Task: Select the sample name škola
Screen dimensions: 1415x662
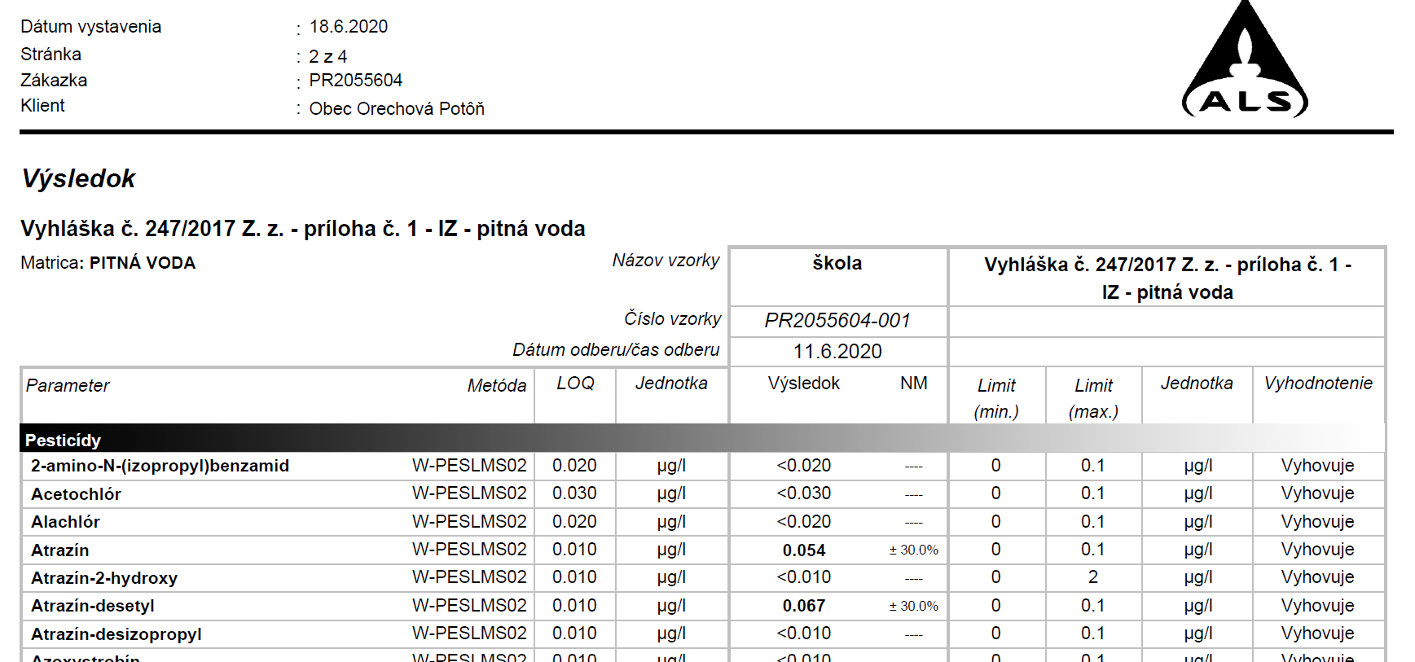Action: [837, 264]
